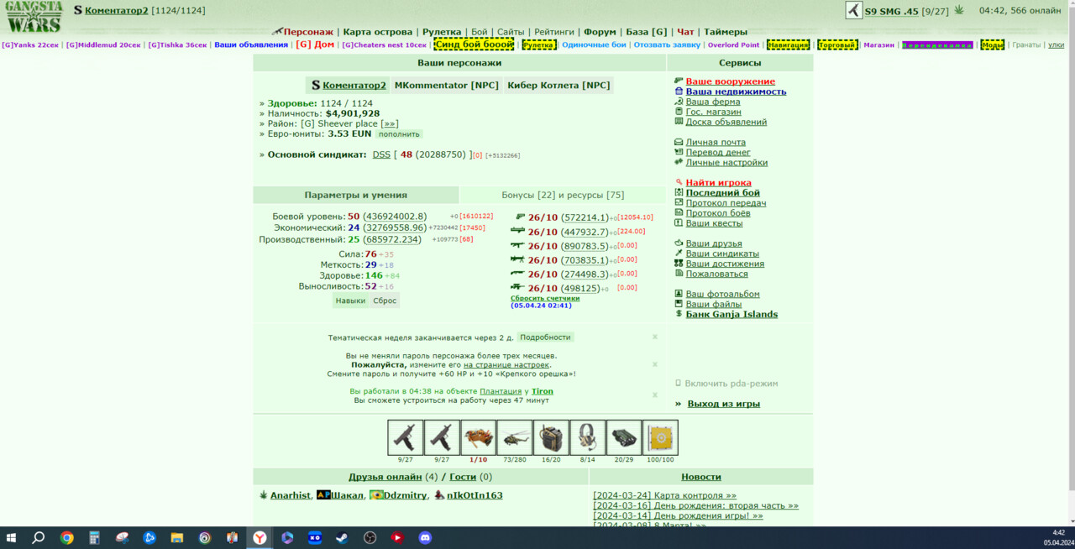
Task: Open the yellow target plate item 100/100
Action: point(660,437)
